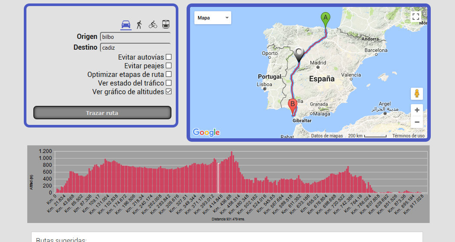Select bicycle travel mode
Viewport: 455px width, 242px height.
pos(153,25)
